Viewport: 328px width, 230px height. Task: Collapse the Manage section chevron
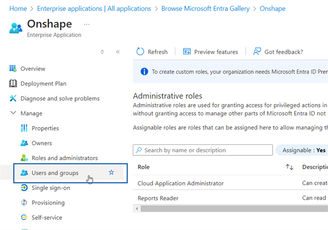pos(13,113)
